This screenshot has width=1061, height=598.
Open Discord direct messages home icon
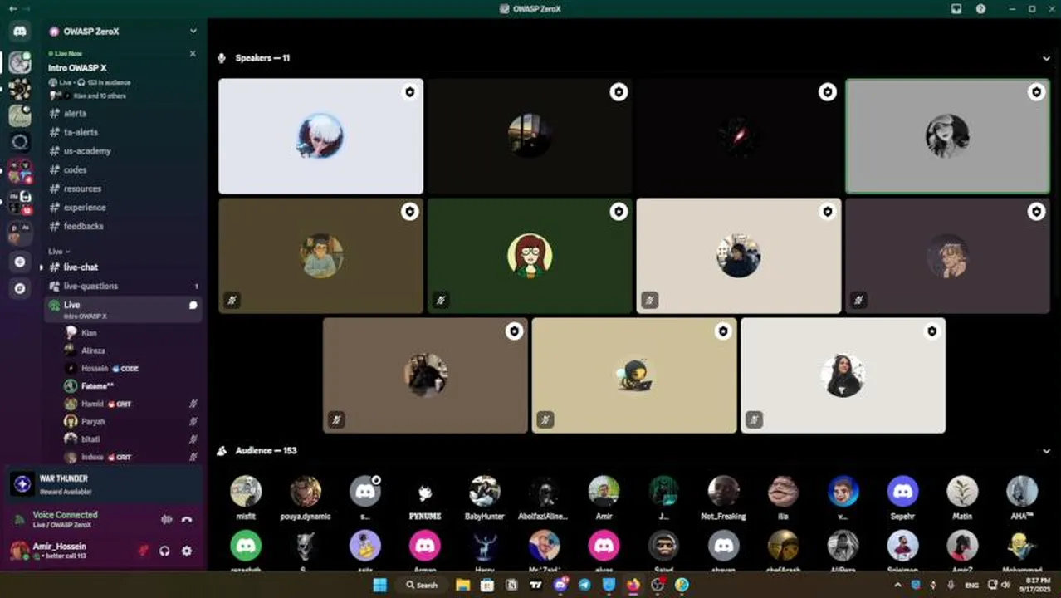coord(20,31)
